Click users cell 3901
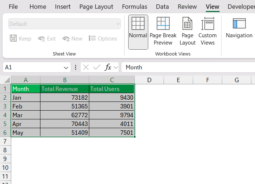Viewport: 255px width, 184px height. pos(112,106)
